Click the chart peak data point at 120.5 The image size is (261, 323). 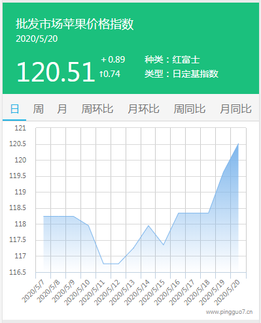tap(238, 144)
